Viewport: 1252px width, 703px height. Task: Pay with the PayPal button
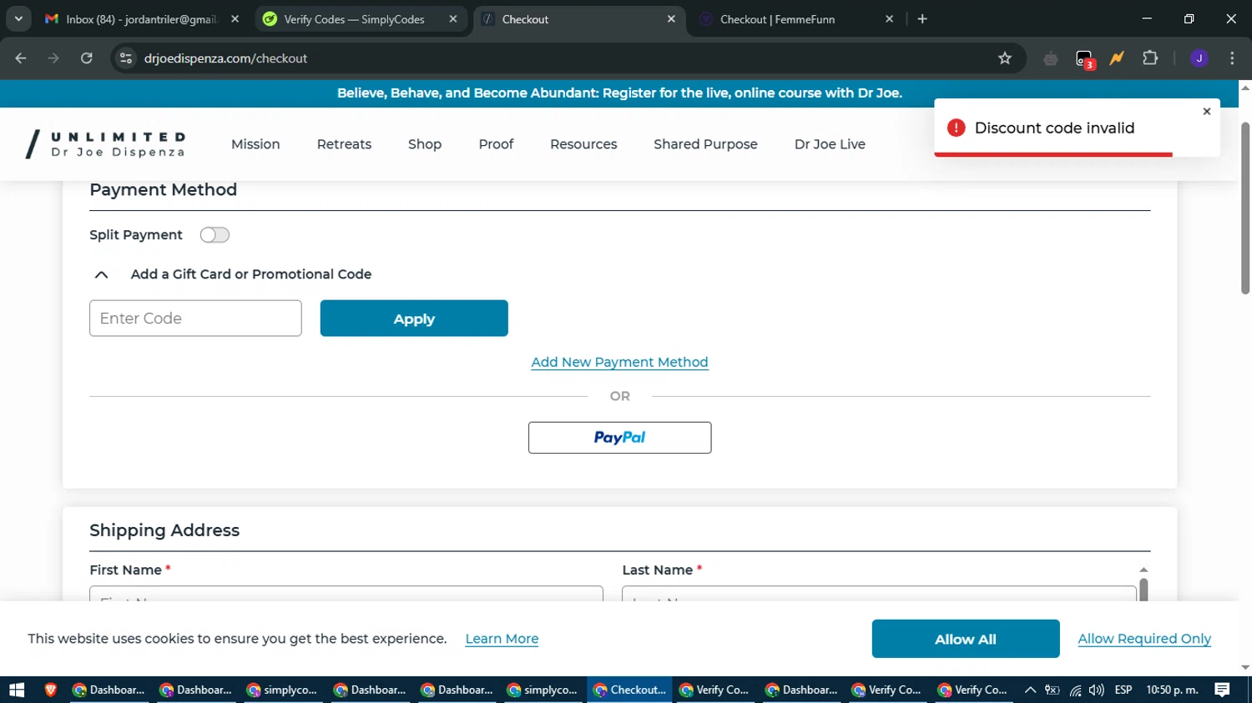click(619, 438)
